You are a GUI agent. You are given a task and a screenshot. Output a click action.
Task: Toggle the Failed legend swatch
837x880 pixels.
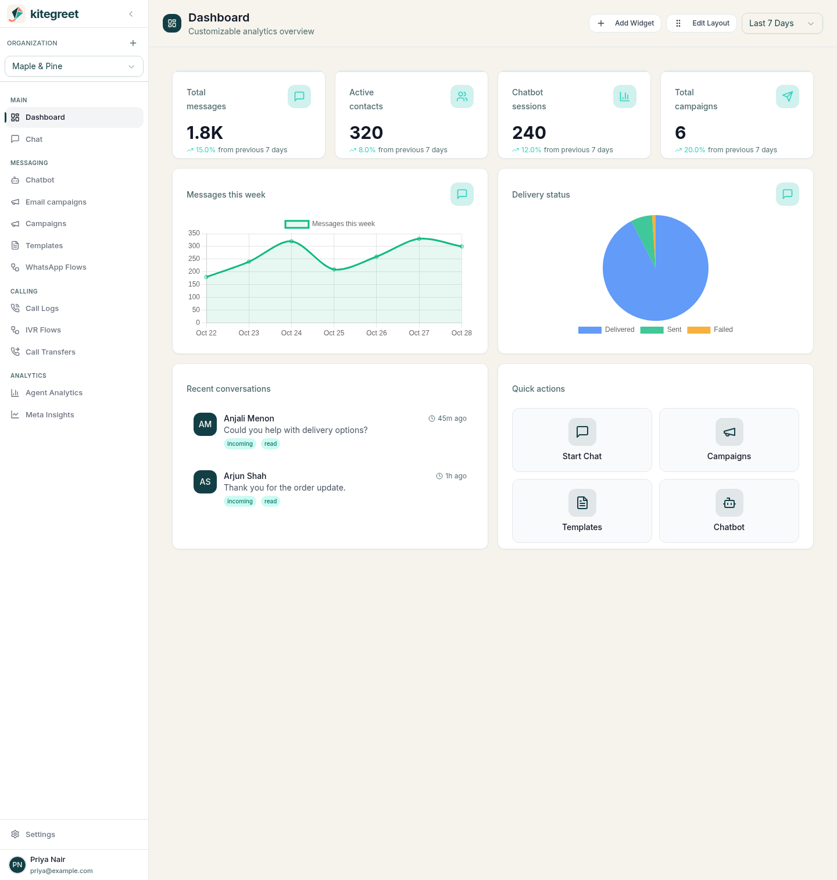pyautogui.click(x=699, y=330)
